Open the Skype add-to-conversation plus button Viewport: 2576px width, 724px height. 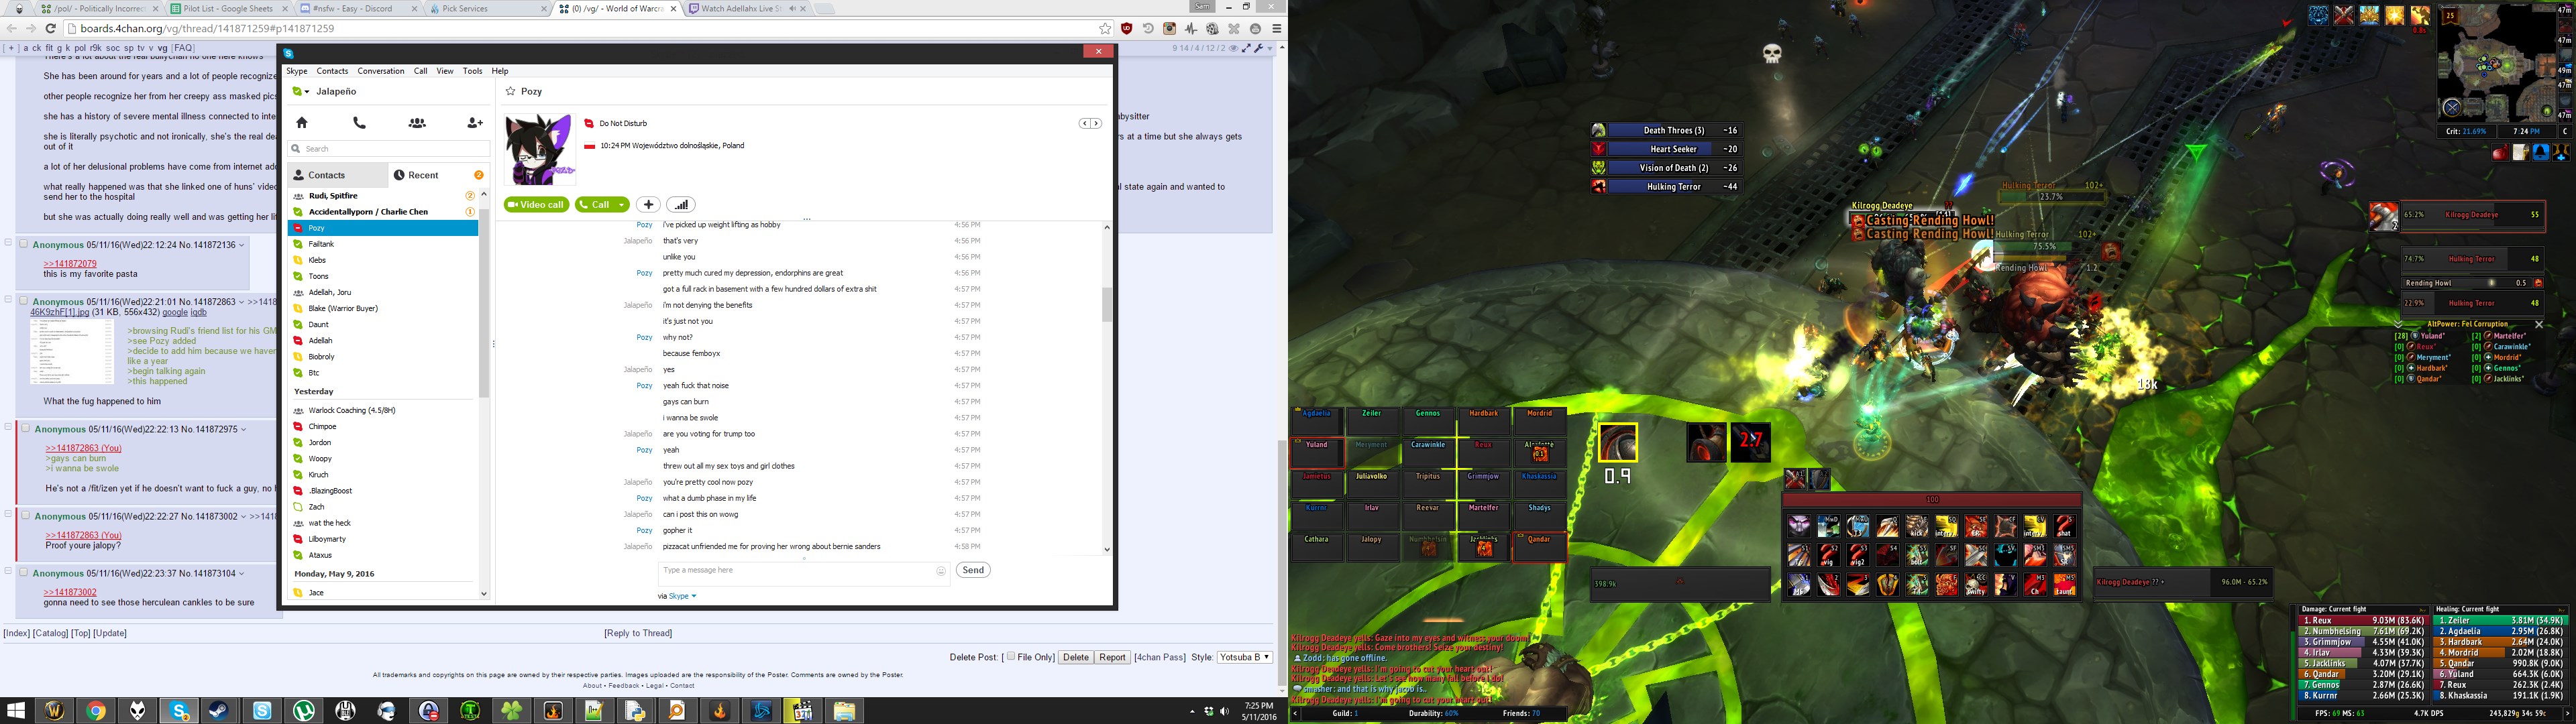click(x=648, y=205)
